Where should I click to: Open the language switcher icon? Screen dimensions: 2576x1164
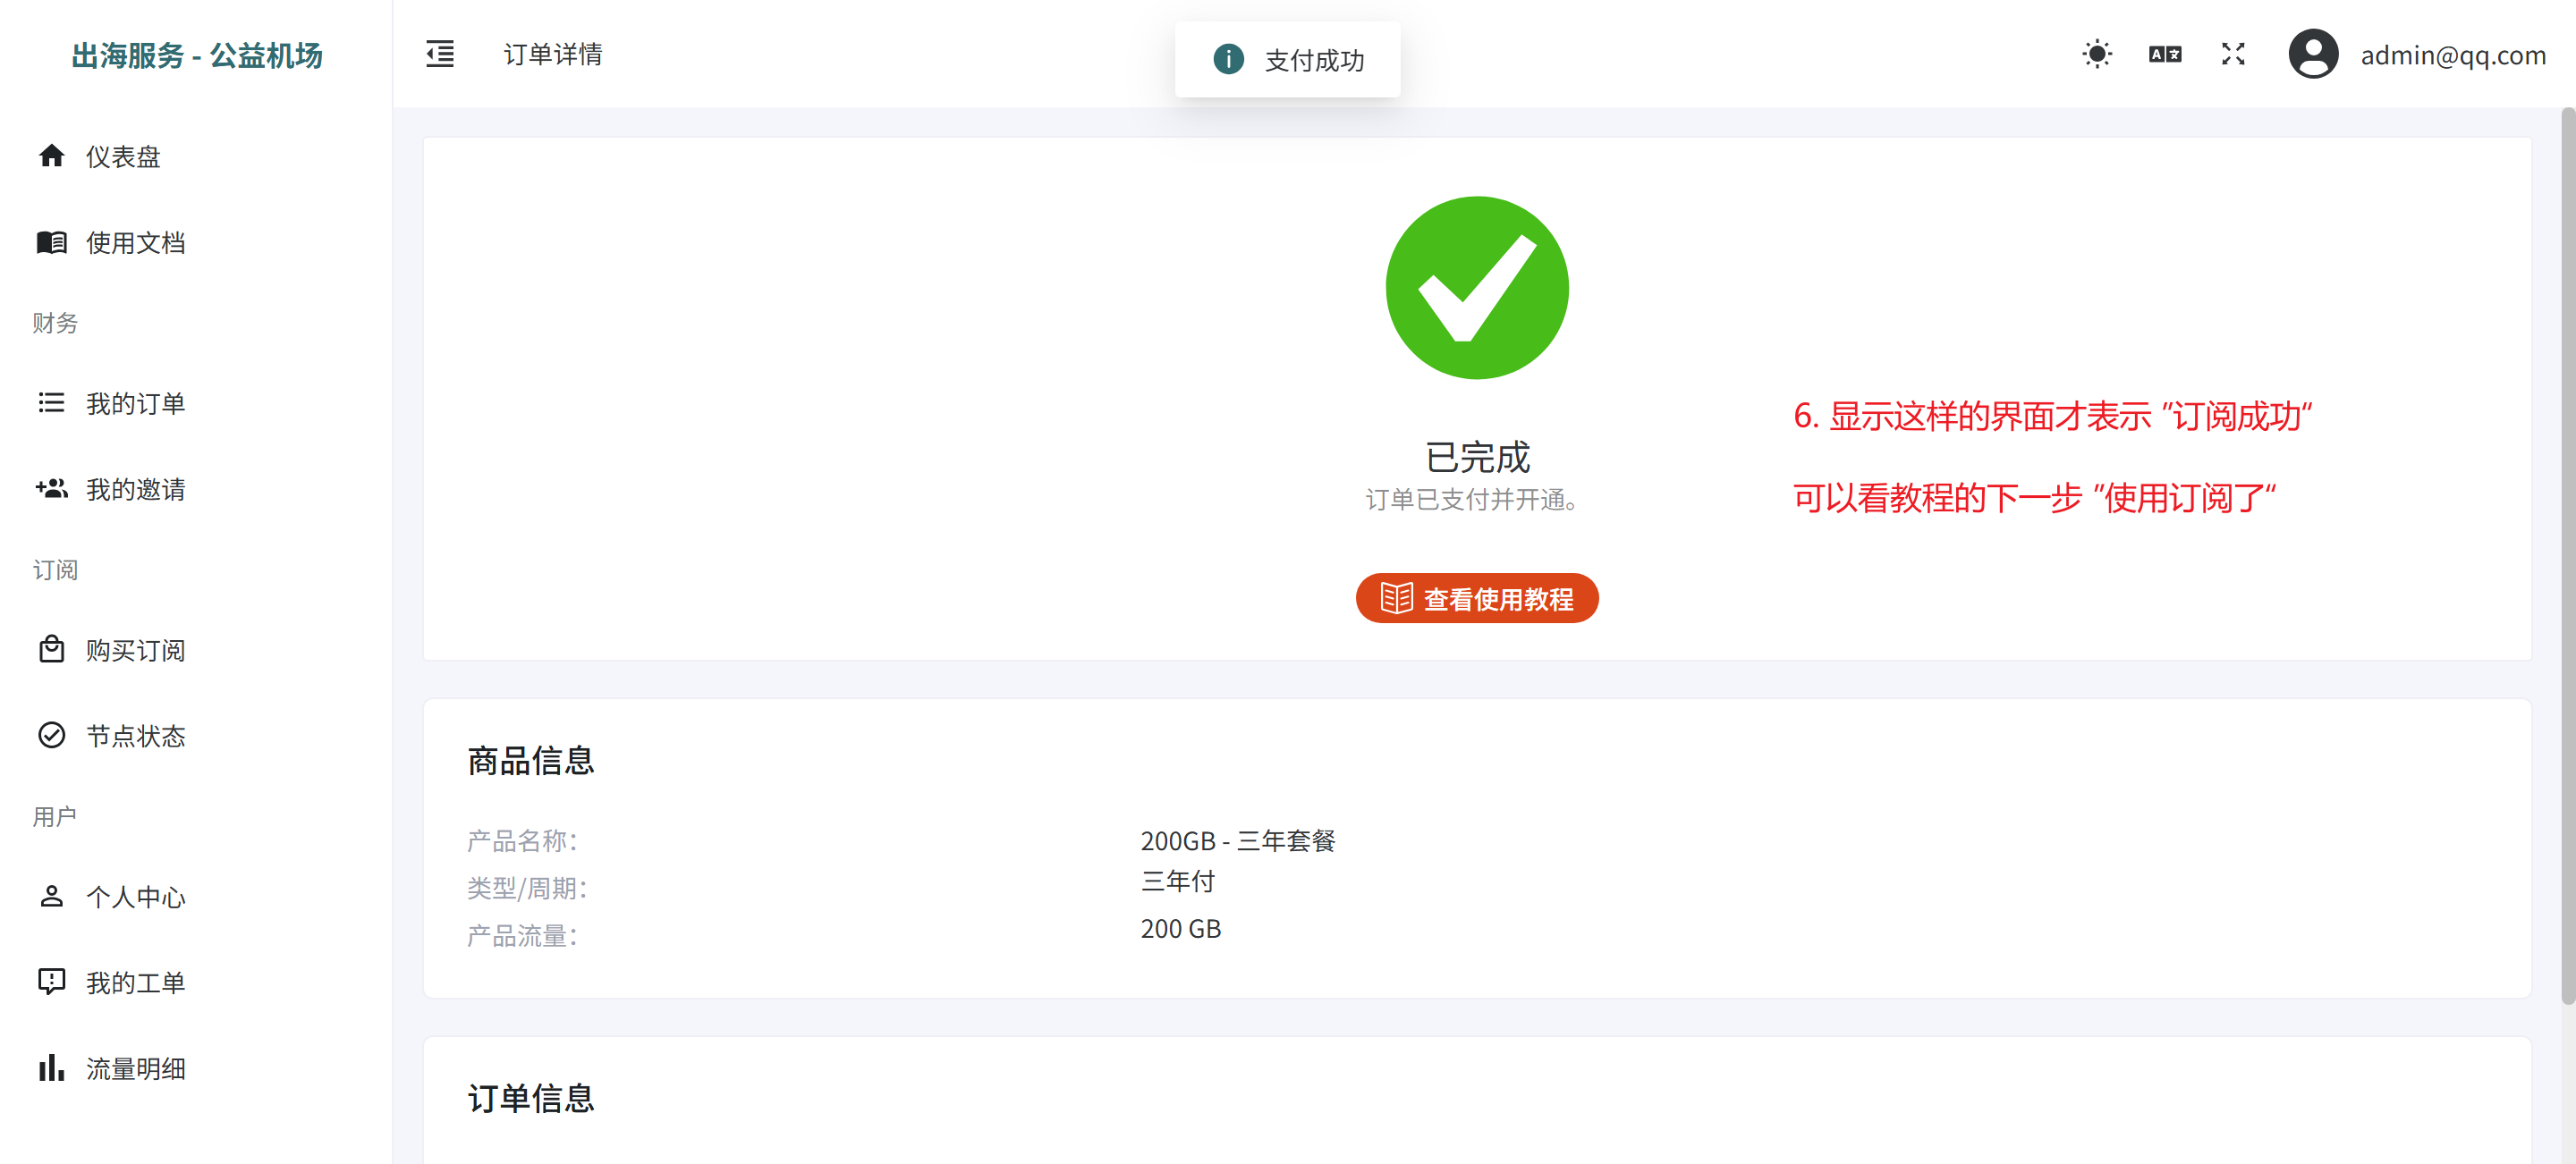[2164, 54]
